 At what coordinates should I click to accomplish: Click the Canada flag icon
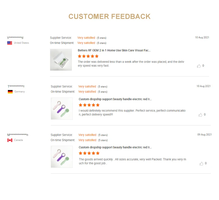point(10,140)
